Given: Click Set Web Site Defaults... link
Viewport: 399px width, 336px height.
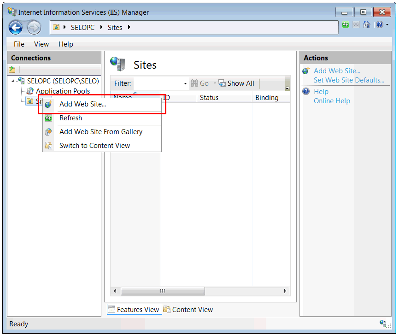Looking at the screenshot, I should [349, 80].
